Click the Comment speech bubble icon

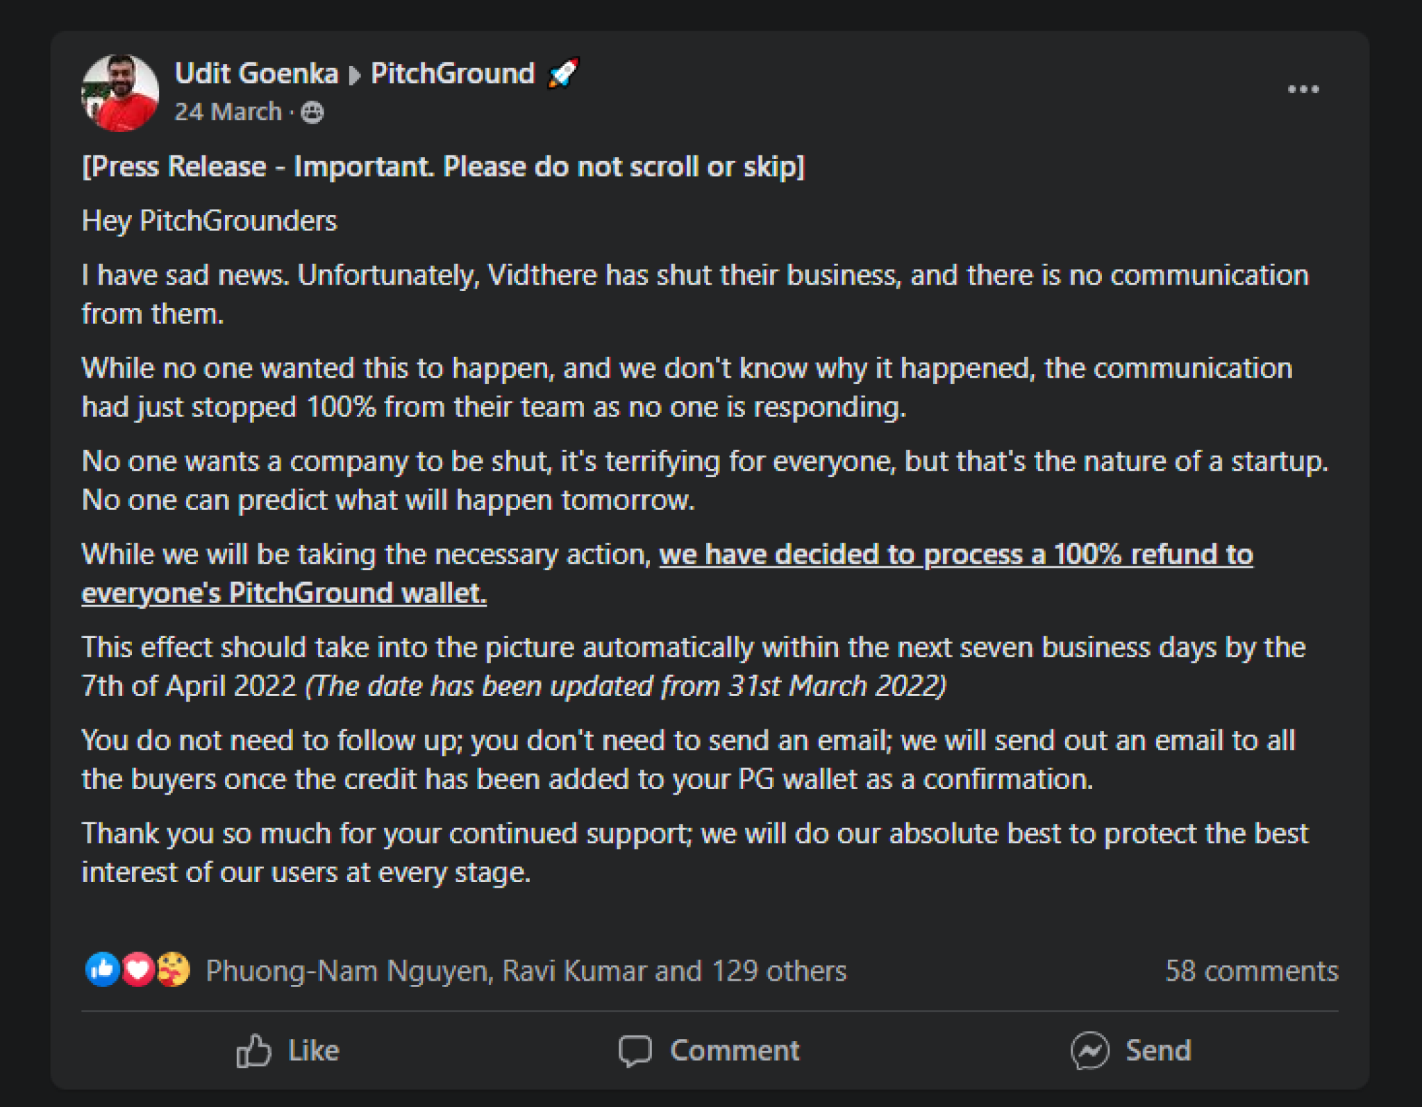635,1051
